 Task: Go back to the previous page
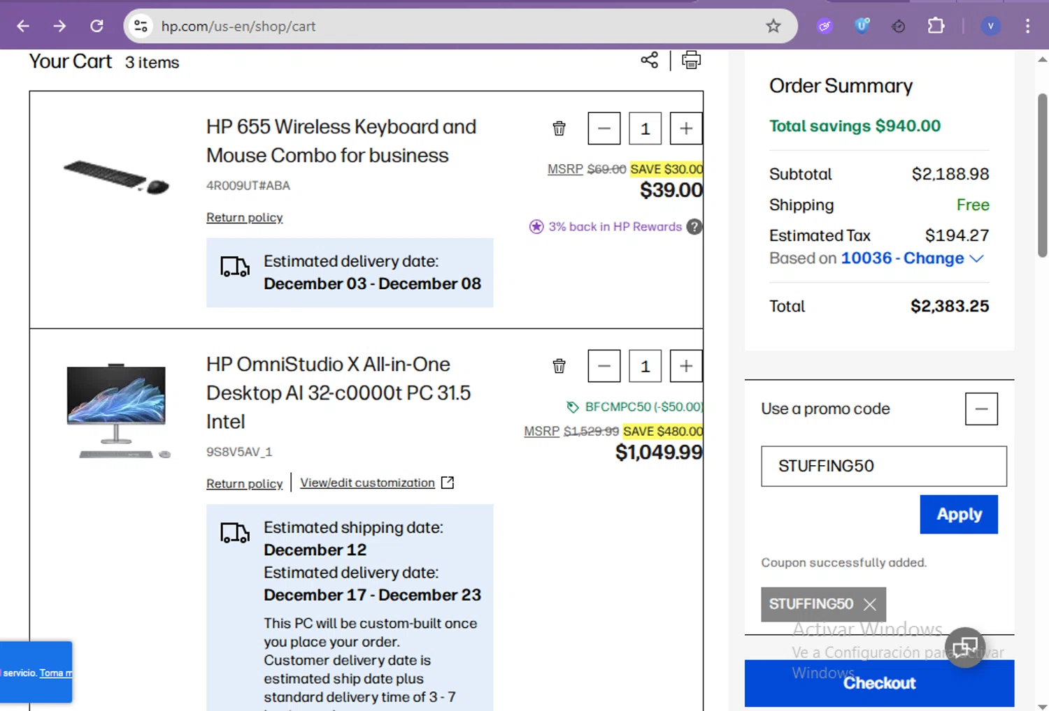(x=23, y=26)
